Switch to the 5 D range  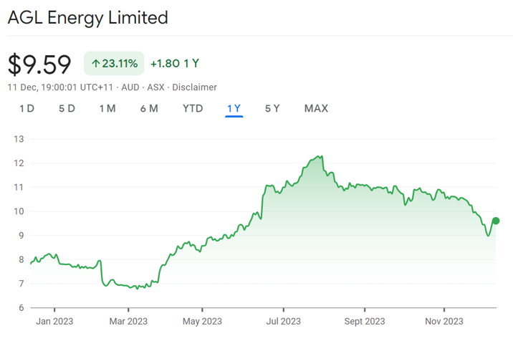coord(67,108)
